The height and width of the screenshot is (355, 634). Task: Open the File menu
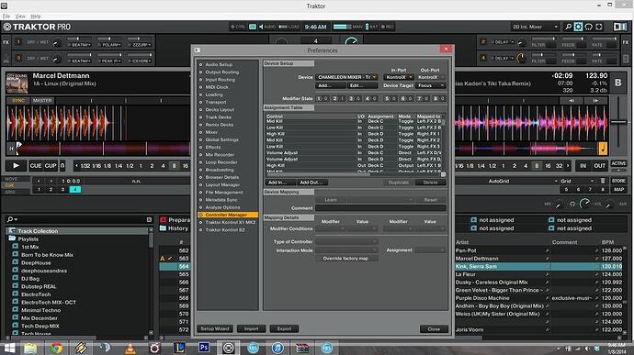coord(6,17)
